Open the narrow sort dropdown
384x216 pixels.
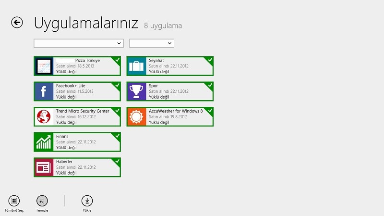pyautogui.click(x=152, y=43)
